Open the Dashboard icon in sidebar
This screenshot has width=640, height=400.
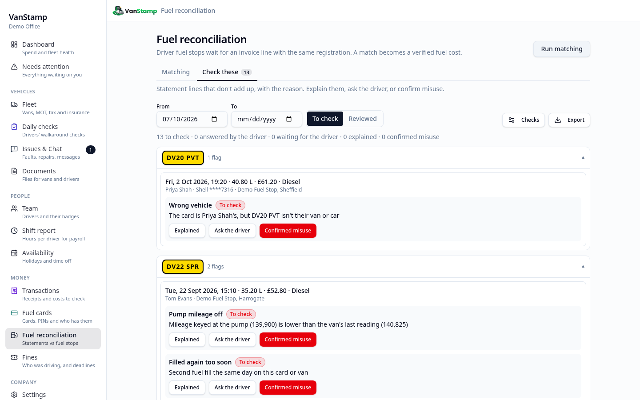click(x=14, y=44)
